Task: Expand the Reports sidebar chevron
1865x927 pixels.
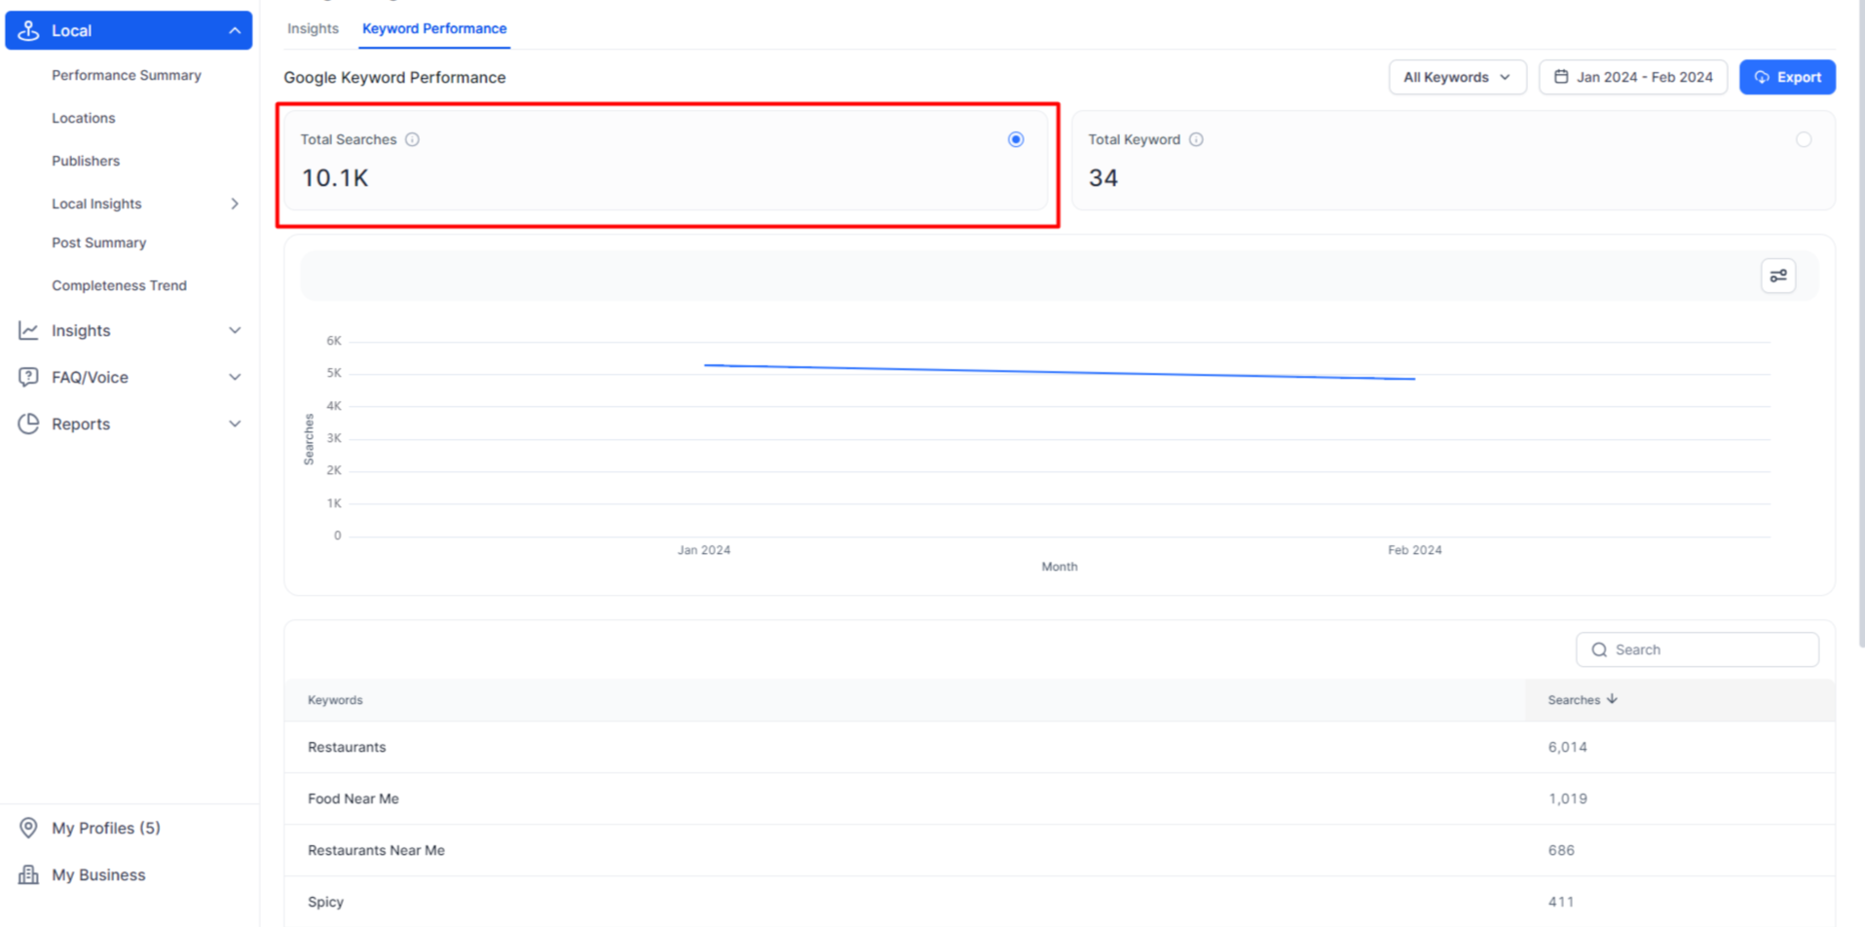Action: [235, 424]
